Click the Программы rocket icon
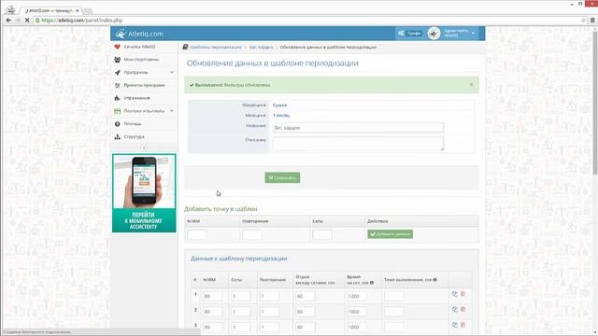Viewport: 598px width, 336px height. click(x=118, y=73)
